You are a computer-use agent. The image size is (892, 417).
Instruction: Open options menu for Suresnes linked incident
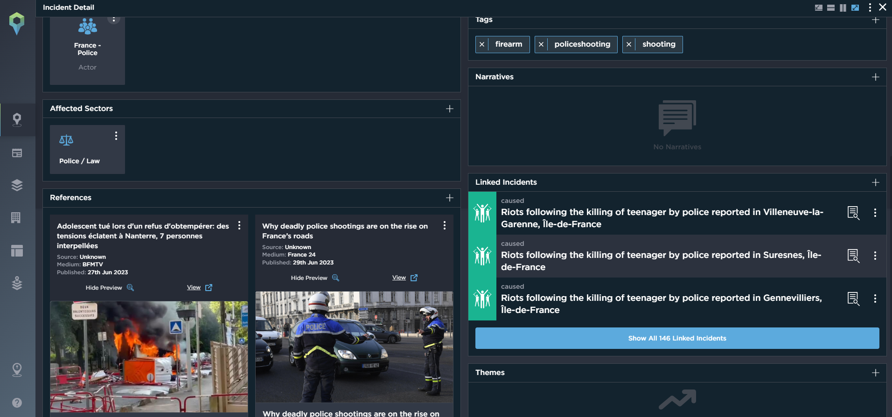pyautogui.click(x=875, y=256)
